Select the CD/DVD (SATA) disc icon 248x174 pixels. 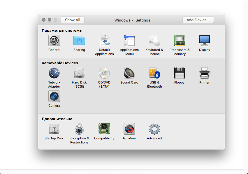pyautogui.click(x=104, y=73)
